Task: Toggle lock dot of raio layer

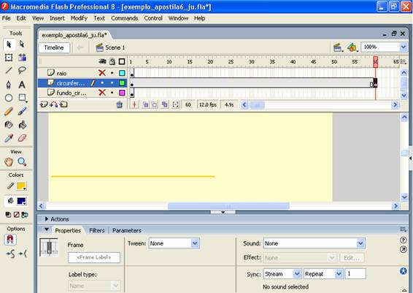Action: 112,73
